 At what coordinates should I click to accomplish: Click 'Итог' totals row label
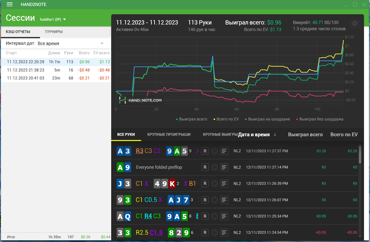pos(11,237)
